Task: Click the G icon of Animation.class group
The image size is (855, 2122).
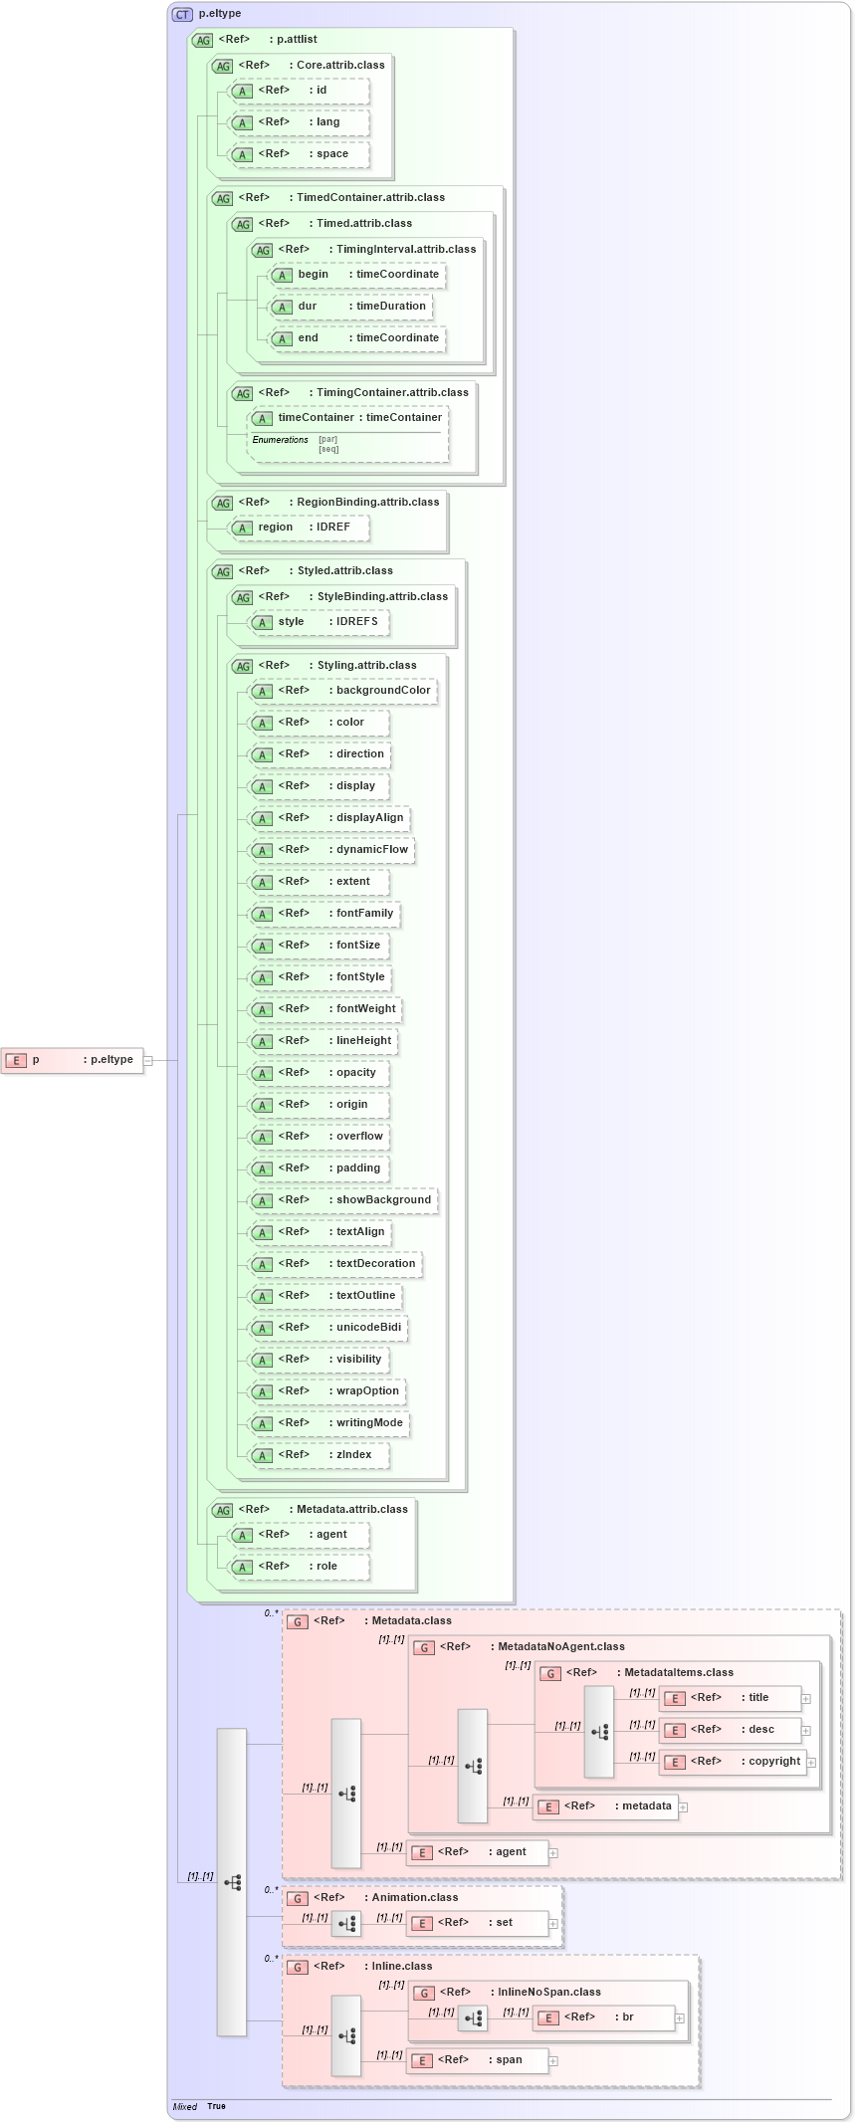Action: [297, 1898]
